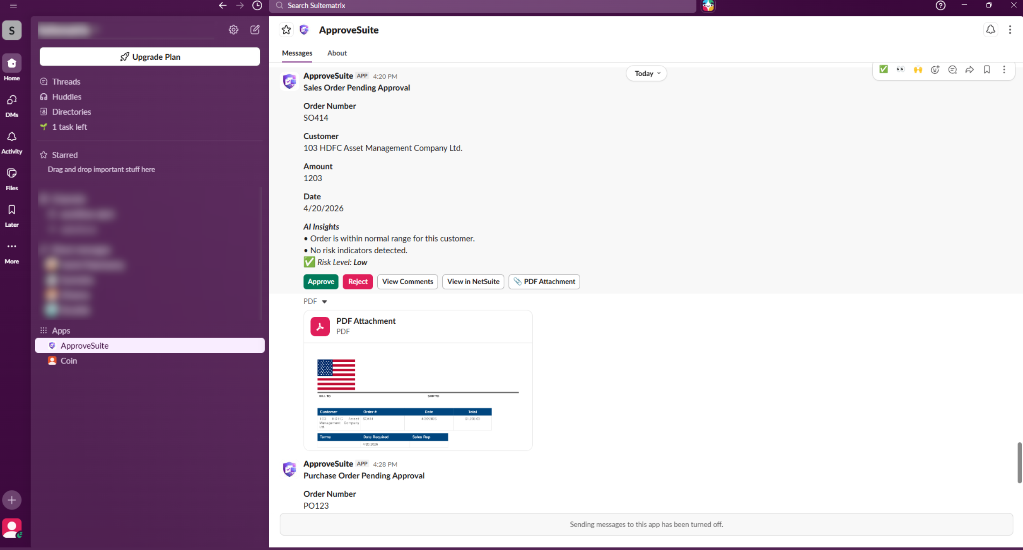React with the green check mark emoji
This screenshot has width=1023, height=550.
(883, 70)
